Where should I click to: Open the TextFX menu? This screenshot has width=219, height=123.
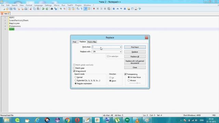70,5
